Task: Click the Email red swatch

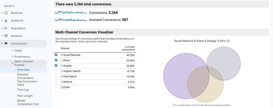Action: pos(62,87)
